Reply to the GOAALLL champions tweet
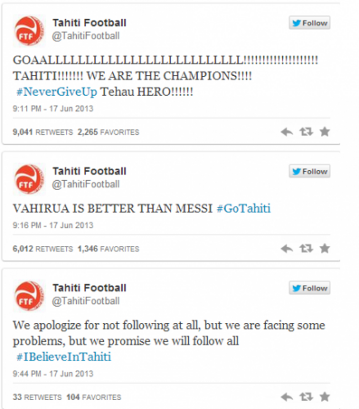 click(287, 132)
